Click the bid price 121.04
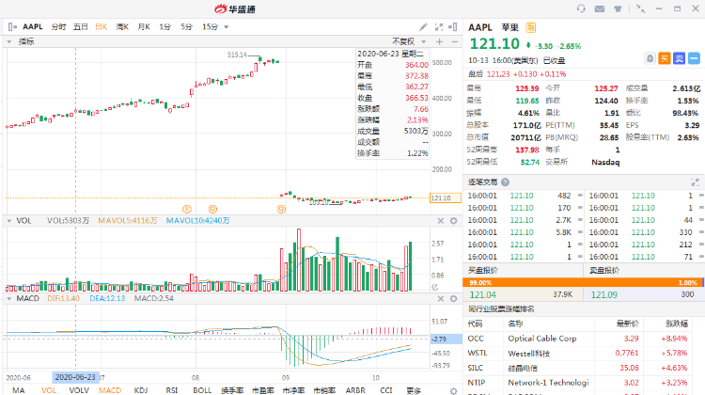Viewport: 705px width, 395px height. (483, 295)
